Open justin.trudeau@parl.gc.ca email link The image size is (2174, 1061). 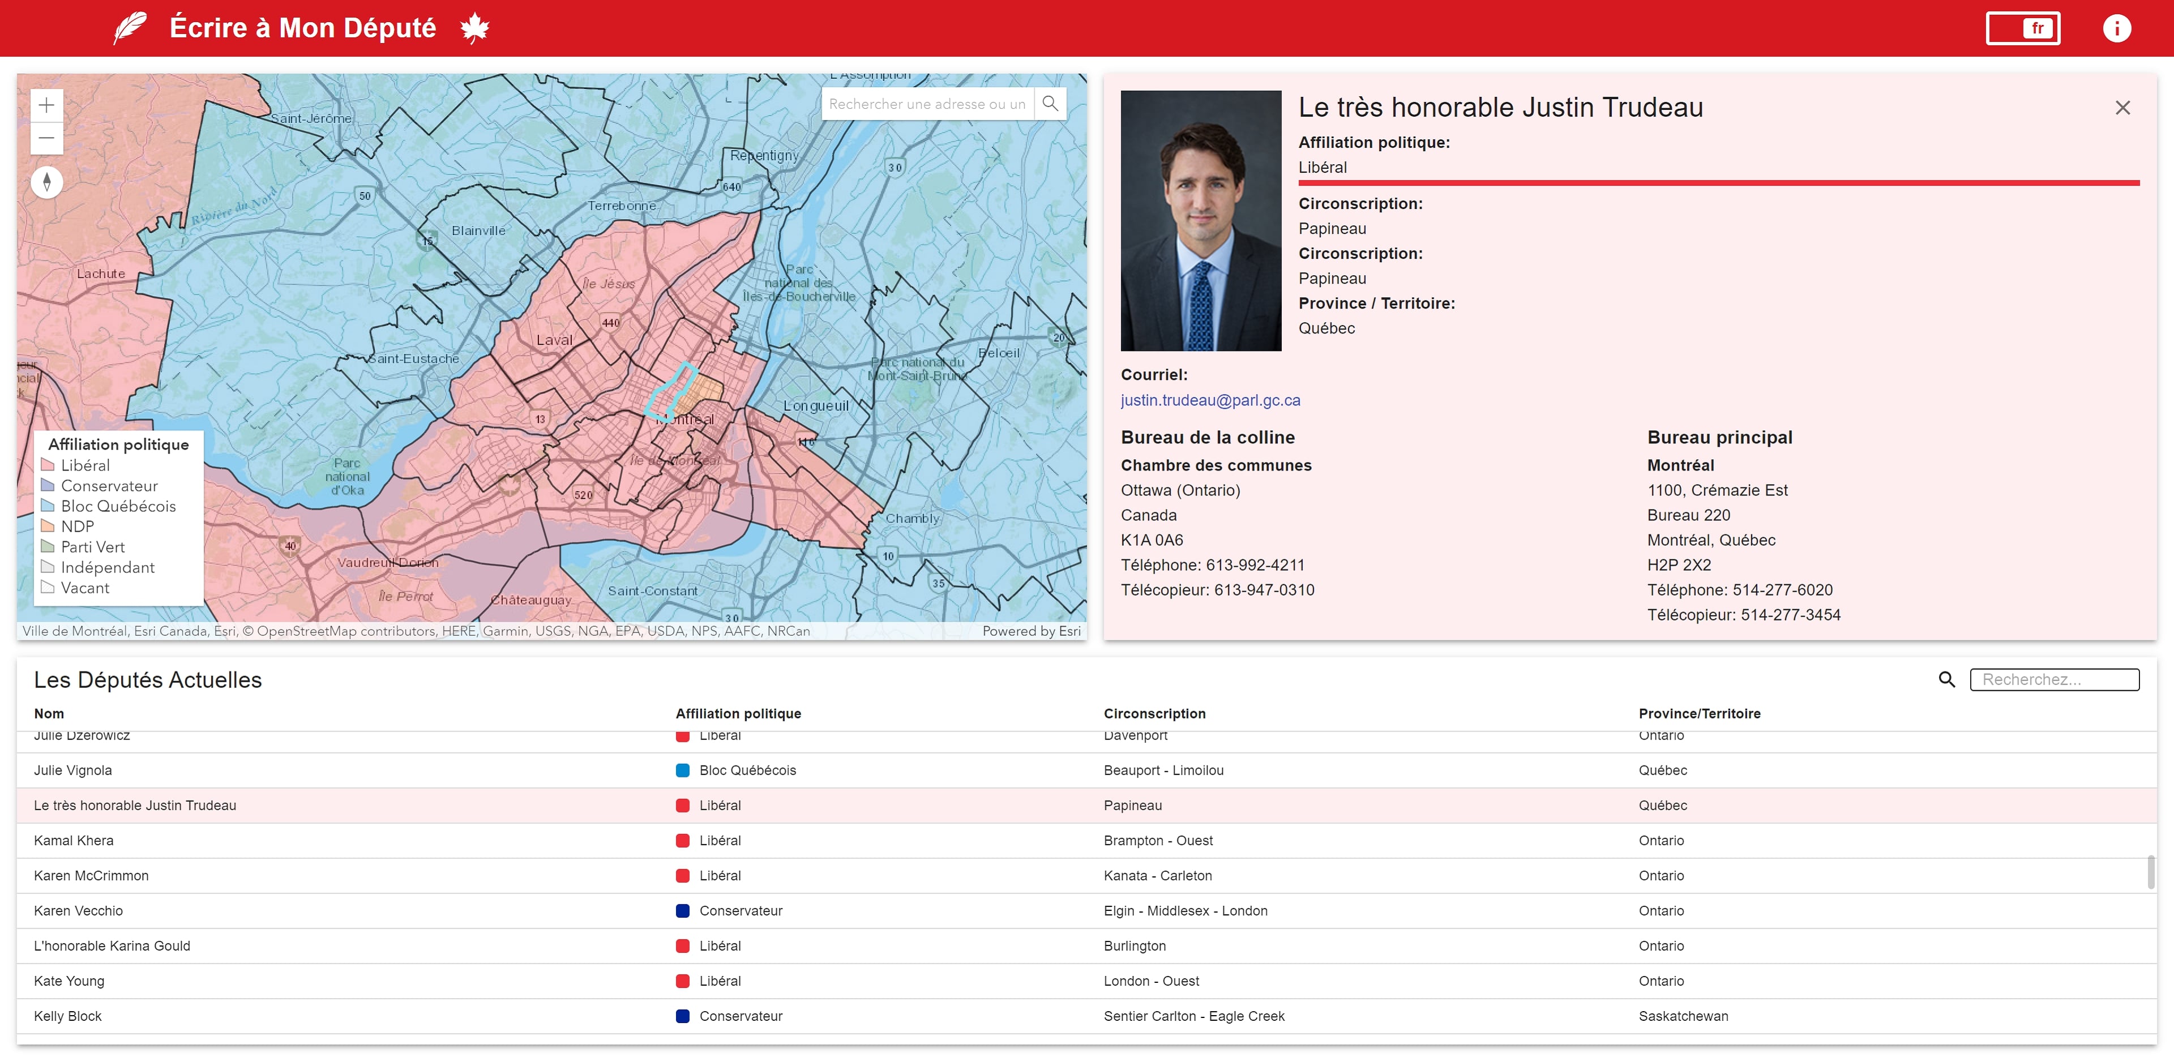pos(1209,400)
